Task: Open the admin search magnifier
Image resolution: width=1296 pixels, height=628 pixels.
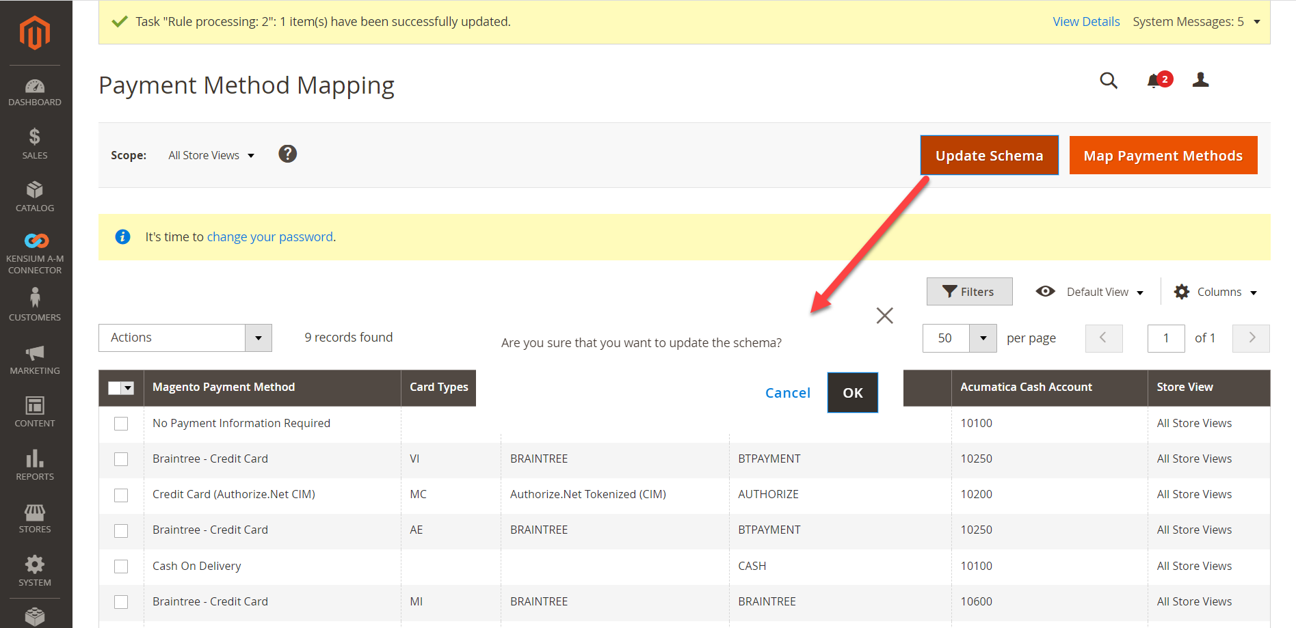Action: click(1109, 81)
